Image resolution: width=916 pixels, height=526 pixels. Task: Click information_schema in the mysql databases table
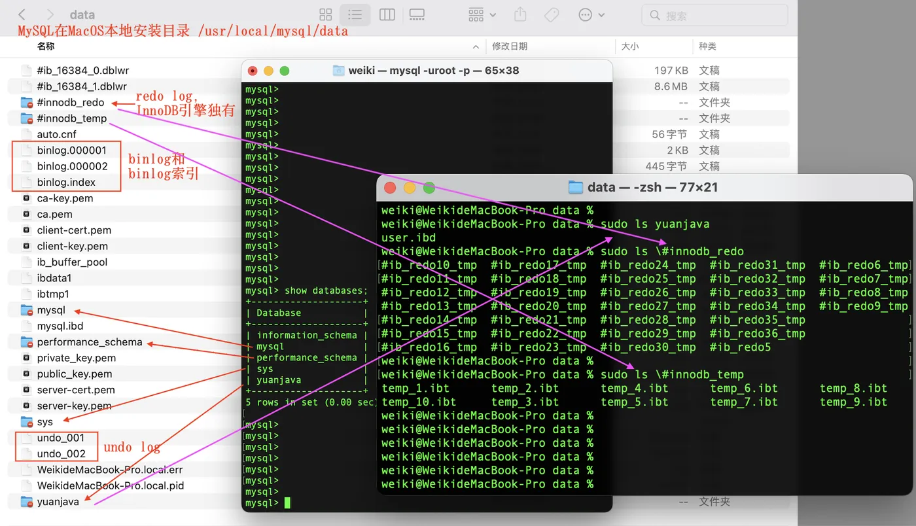click(306, 335)
